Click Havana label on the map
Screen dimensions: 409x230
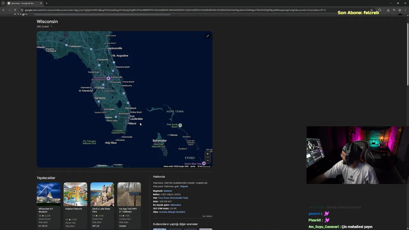pyautogui.click(x=102, y=165)
